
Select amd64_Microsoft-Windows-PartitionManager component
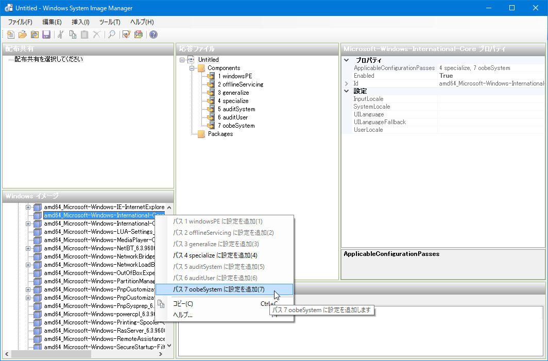[99, 281]
